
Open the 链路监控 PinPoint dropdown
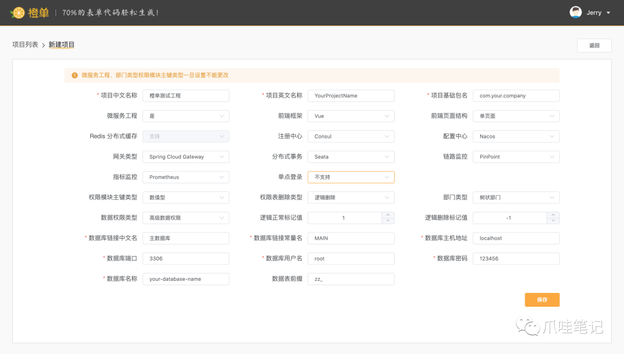(x=516, y=157)
